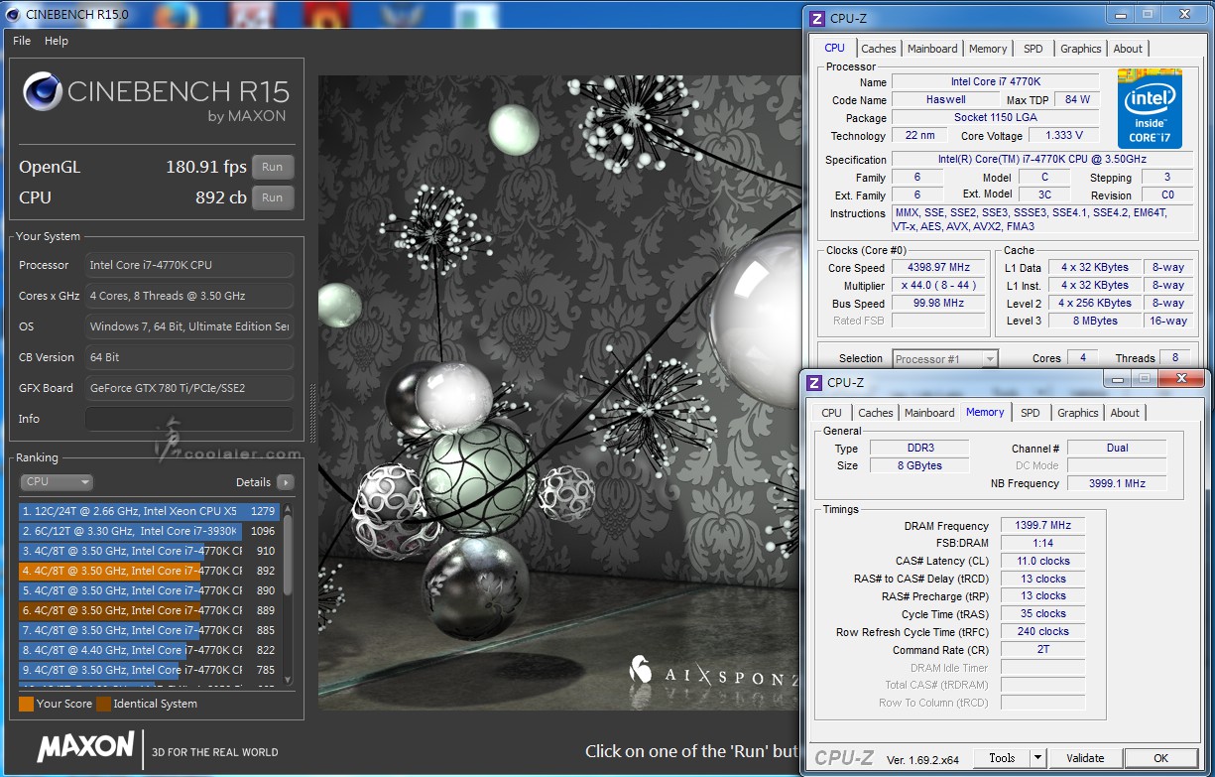1215x777 pixels.
Task: Select ranking row 1 Intel Xeon 12C/24T
Action: [150, 511]
